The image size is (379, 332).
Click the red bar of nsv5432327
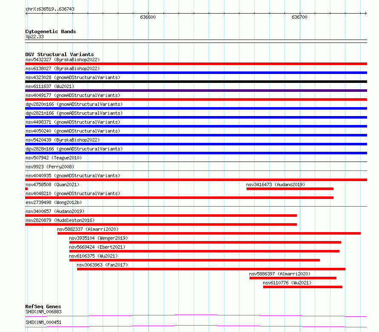coord(196,64)
